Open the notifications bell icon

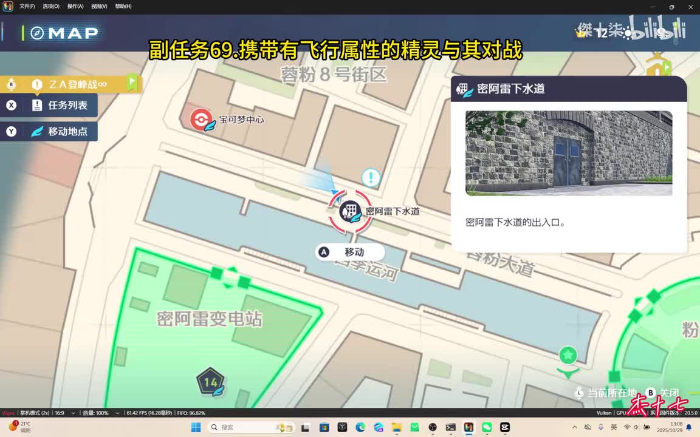[690, 427]
